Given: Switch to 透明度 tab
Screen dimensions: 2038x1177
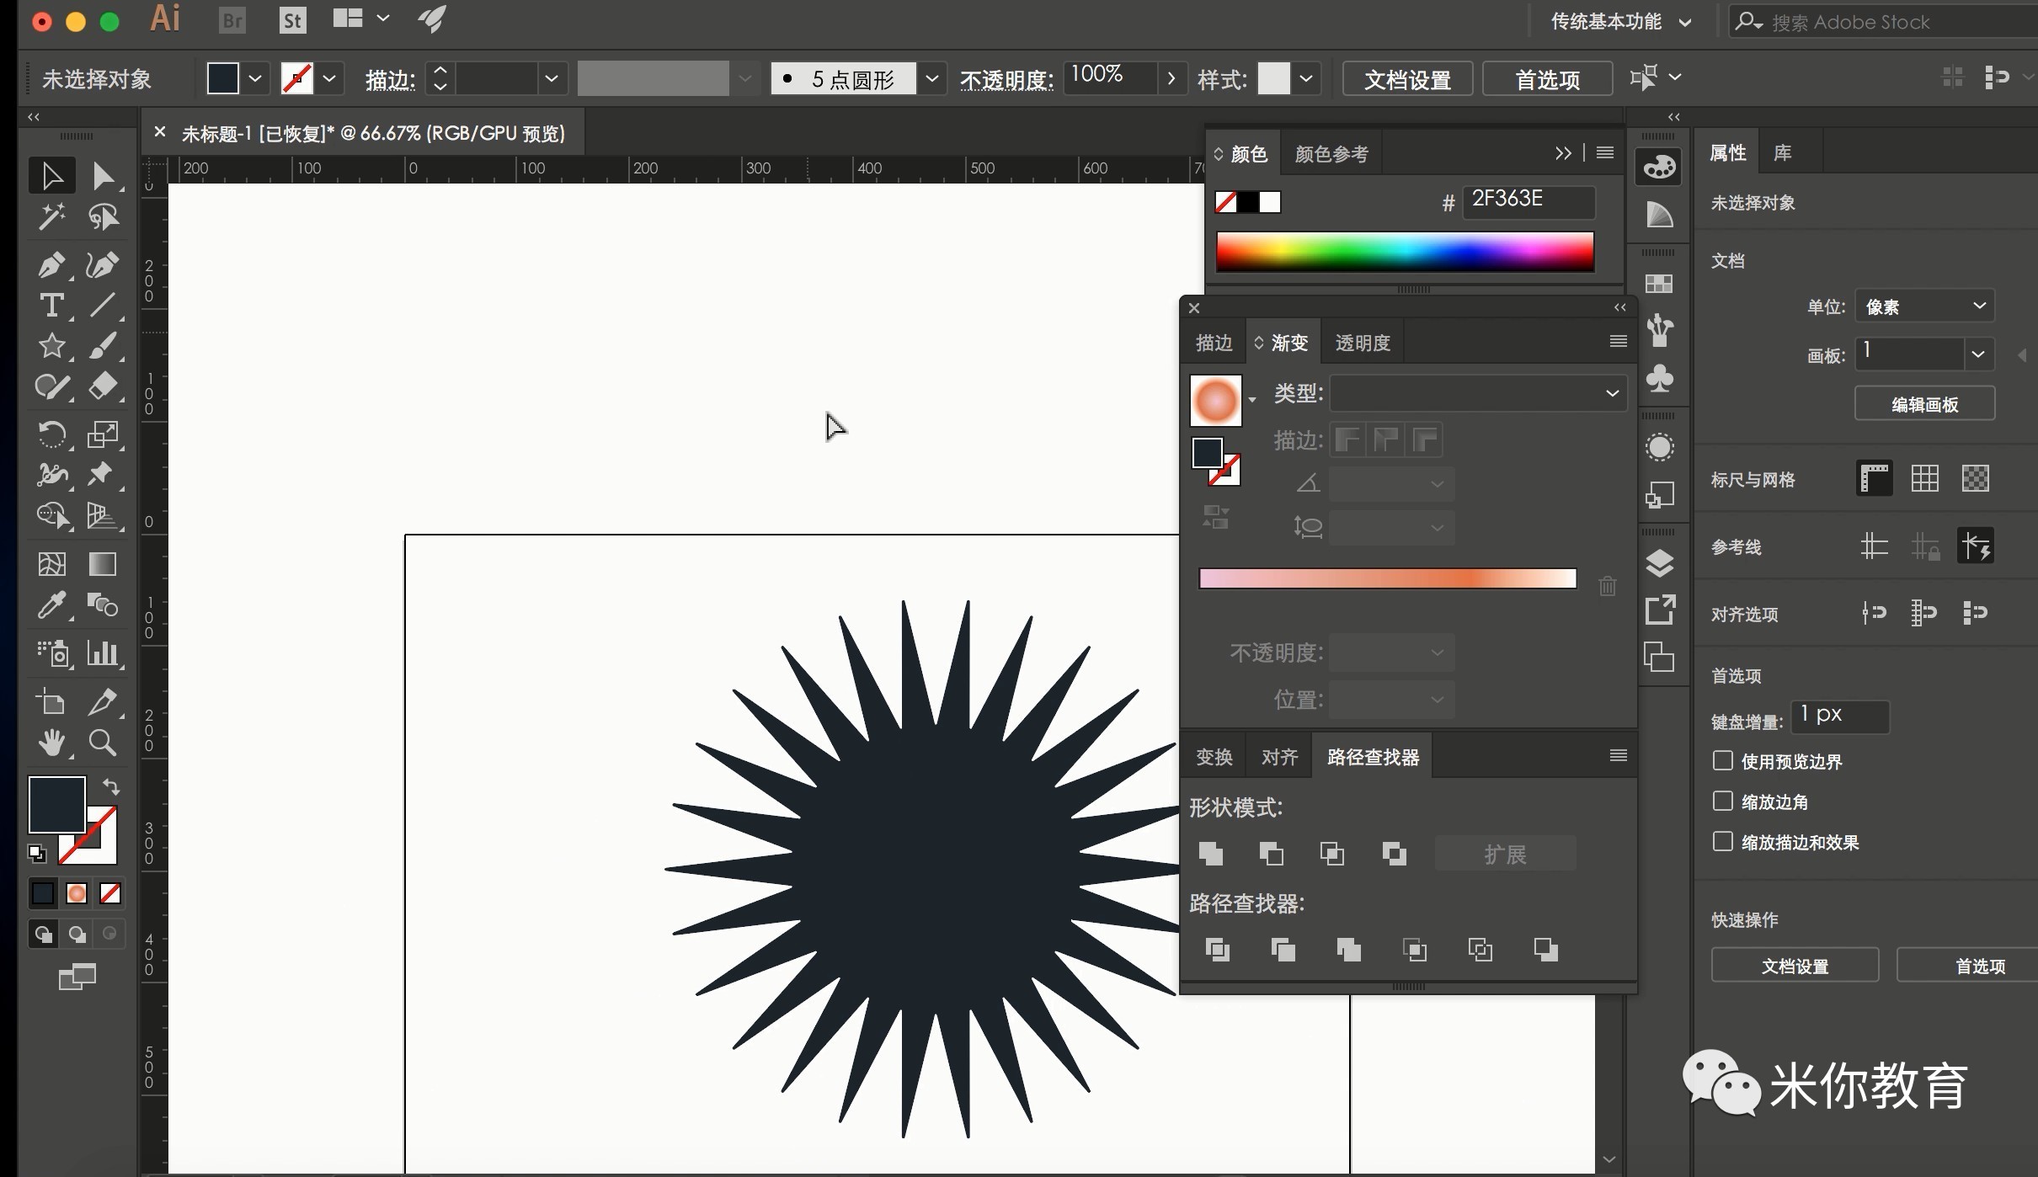Looking at the screenshot, I should click(x=1363, y=343).
